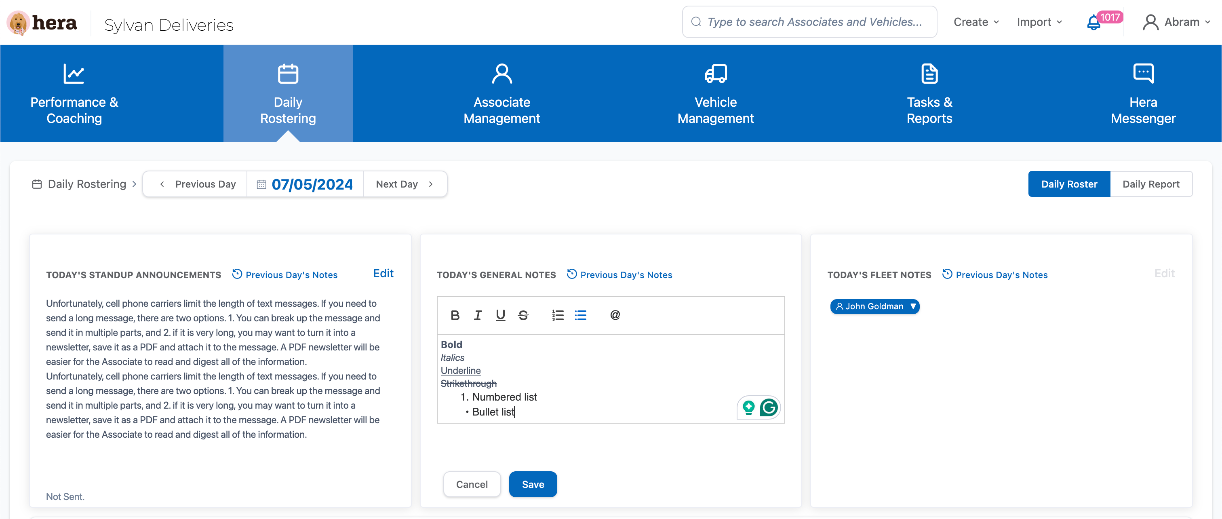Screen dimensions: 1222x519
Task: Toggle the bullet list format
Action: click(x=580, y=315)
